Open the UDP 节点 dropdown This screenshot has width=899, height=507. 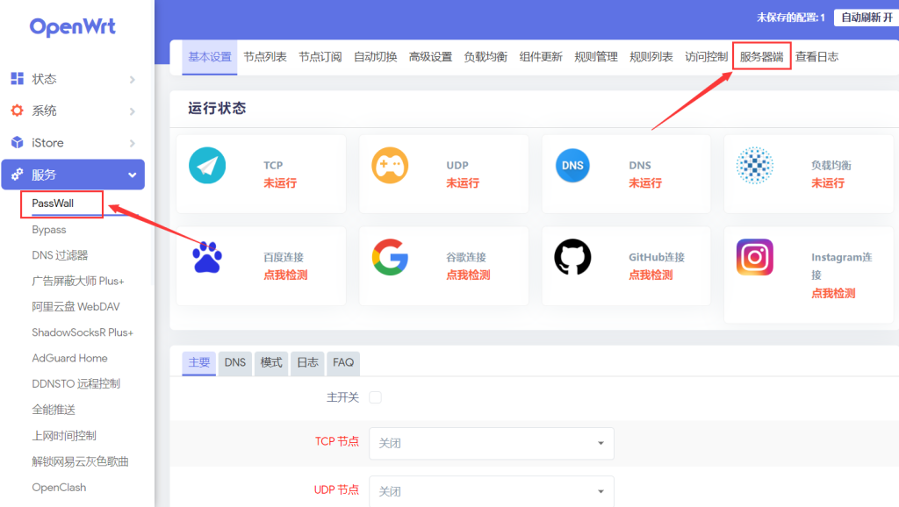(x=491, y=491)
